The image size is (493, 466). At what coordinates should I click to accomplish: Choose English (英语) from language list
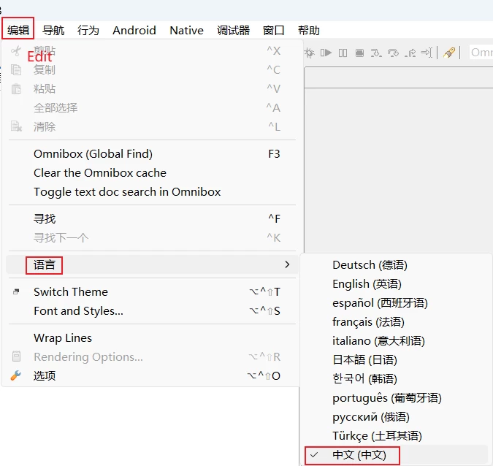click(367, 283)
